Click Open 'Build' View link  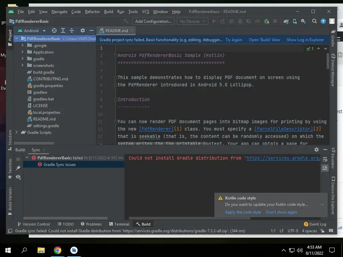click(x=264, y=40)
